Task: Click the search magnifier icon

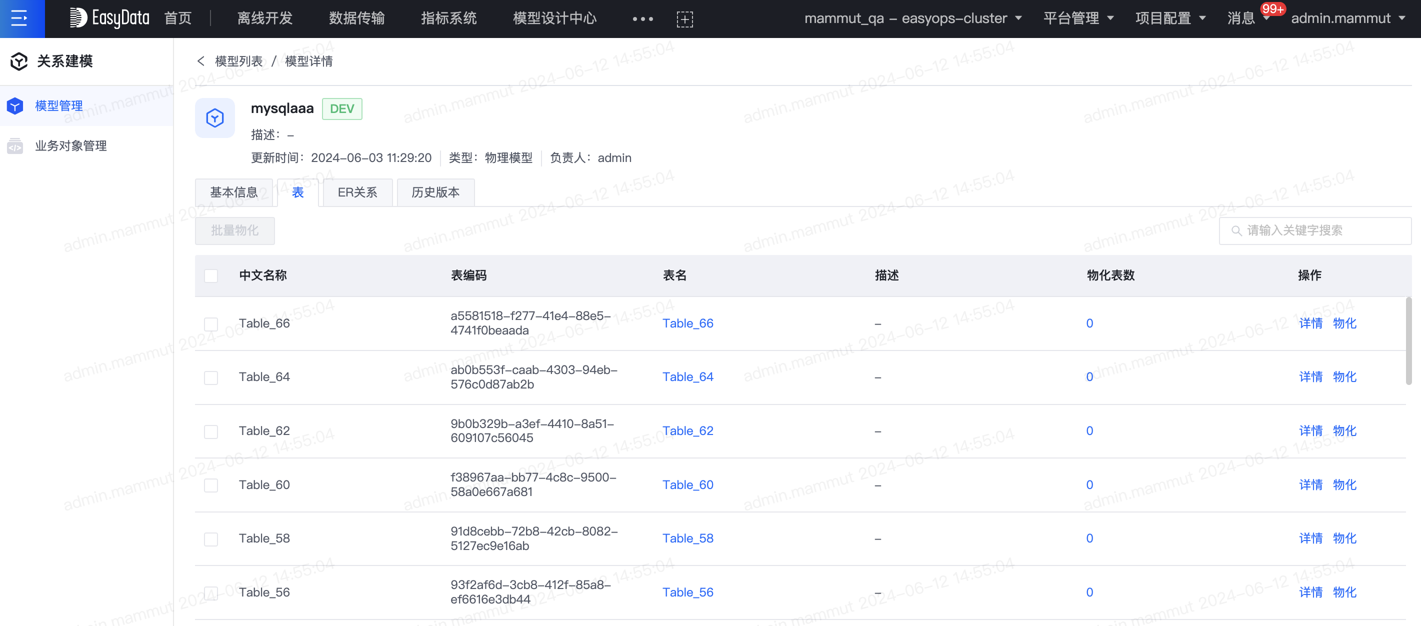Action: (x=1237, y=230)
